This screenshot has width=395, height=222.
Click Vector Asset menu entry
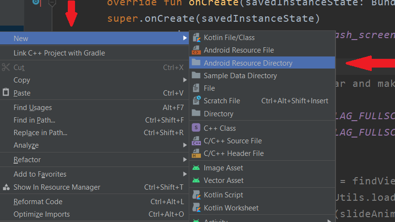[224, 180]
